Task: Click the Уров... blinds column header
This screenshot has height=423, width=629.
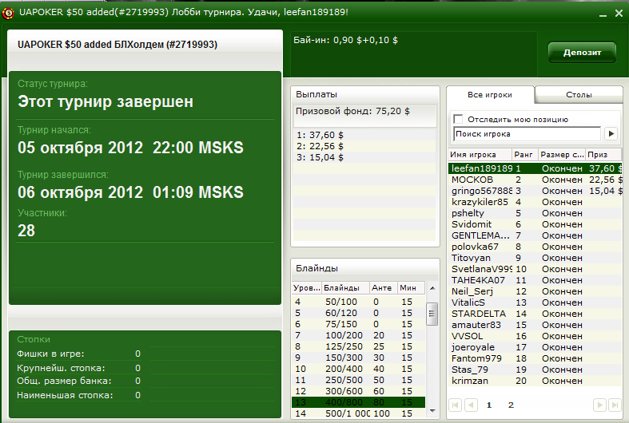Action: [x=307, y=288]
